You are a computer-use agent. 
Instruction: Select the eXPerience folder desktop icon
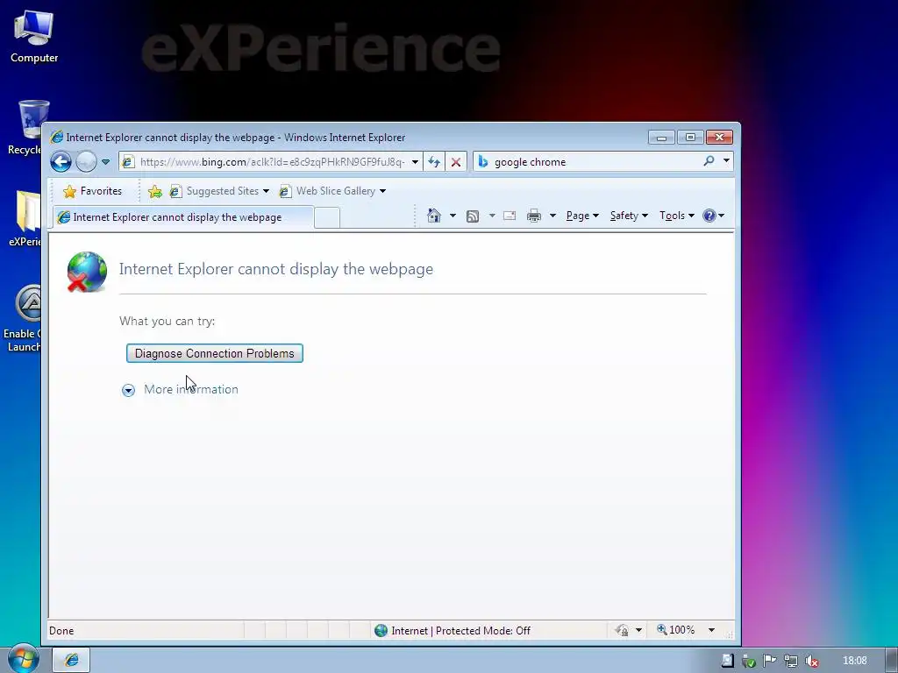(25, 219)
